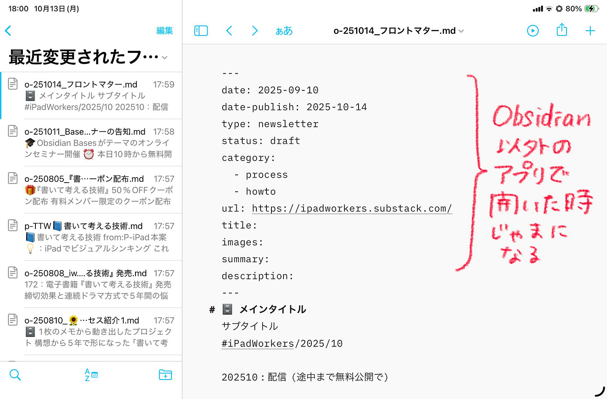Screen dimensions: 607x399
Task: Open file p-TTW 書いて考える技術.md
Action: click(x=91, y=237)
